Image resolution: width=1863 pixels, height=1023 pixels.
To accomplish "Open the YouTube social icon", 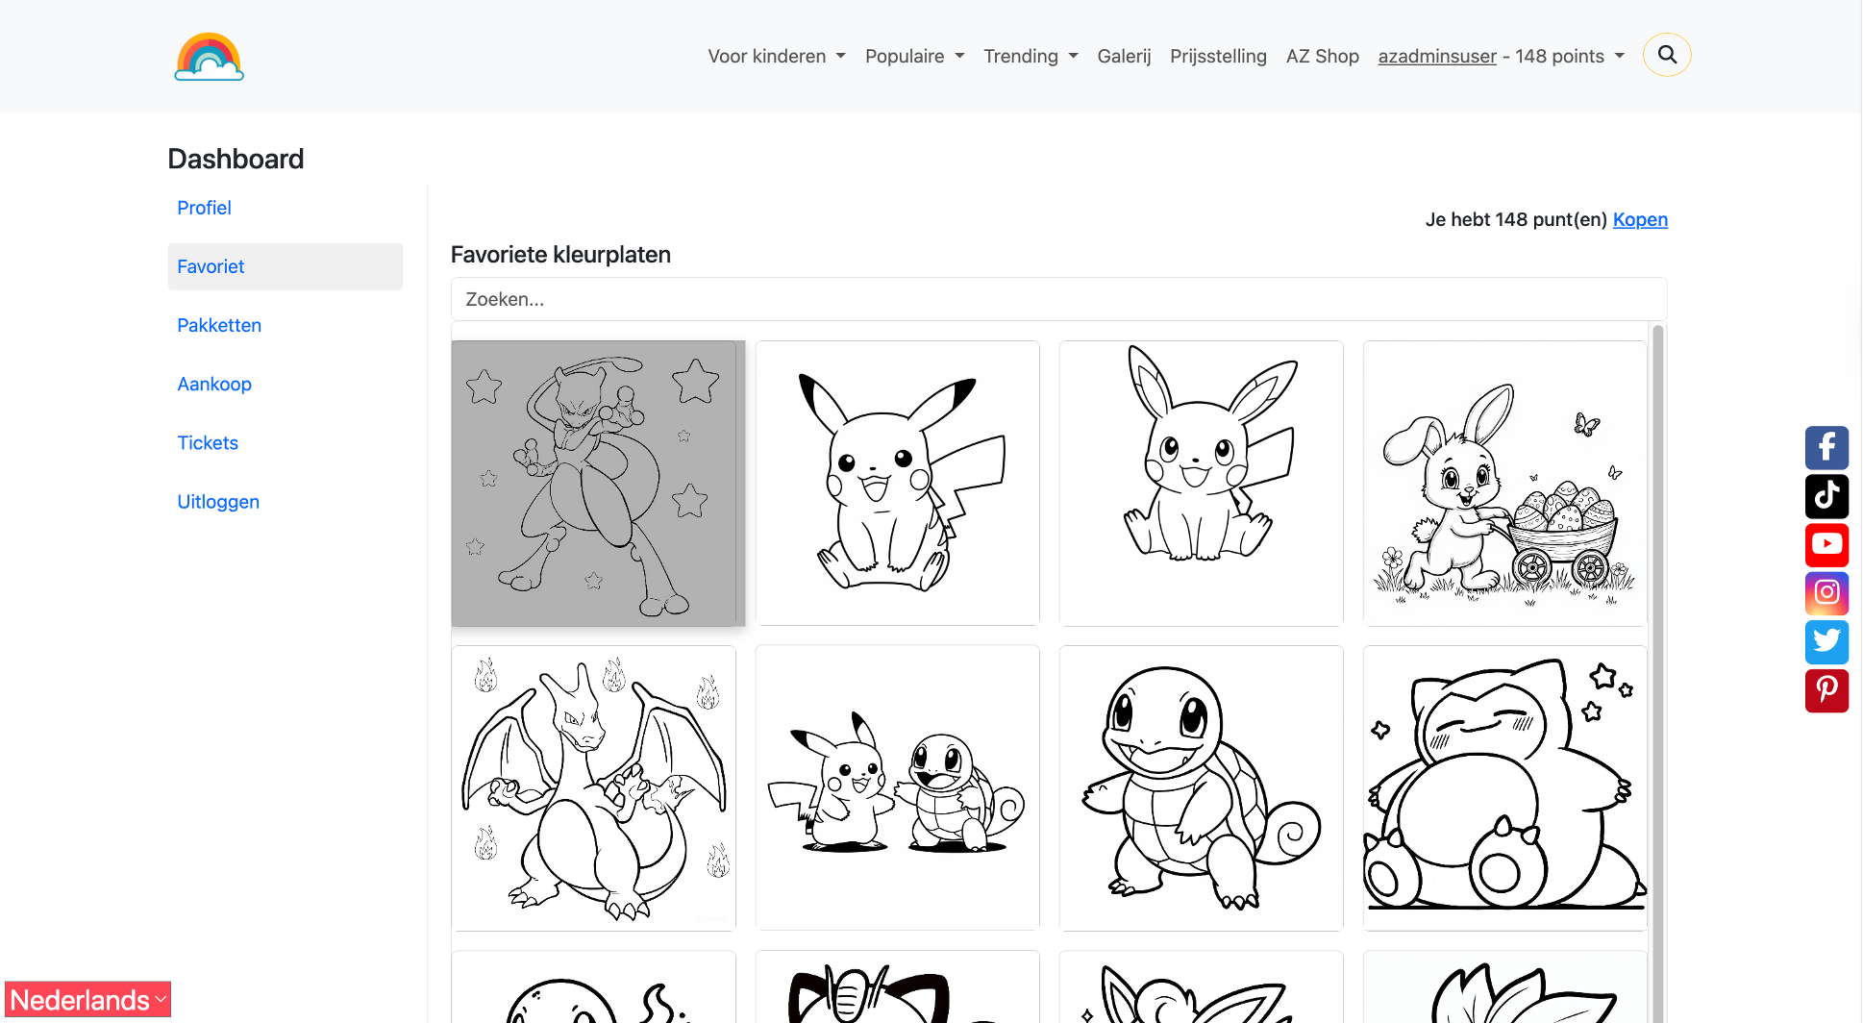I will tap(1826, 544).
